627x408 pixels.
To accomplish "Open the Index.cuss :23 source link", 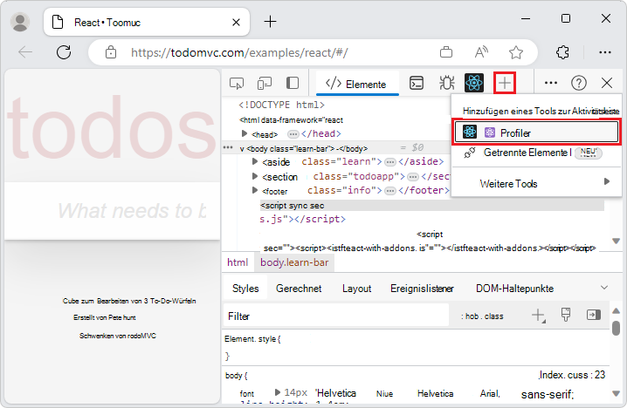I will [x=572, y=375].
